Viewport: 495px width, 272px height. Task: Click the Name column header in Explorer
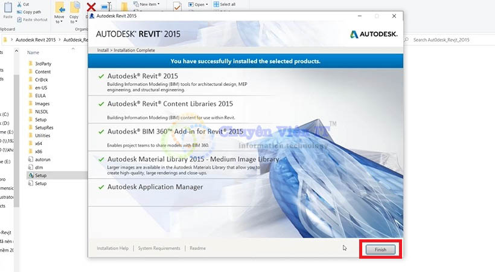33,53
